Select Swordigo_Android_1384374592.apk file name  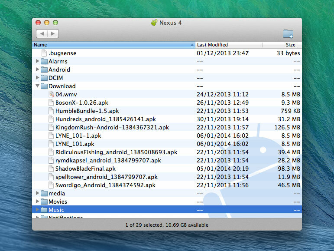[x=105, y=185]
